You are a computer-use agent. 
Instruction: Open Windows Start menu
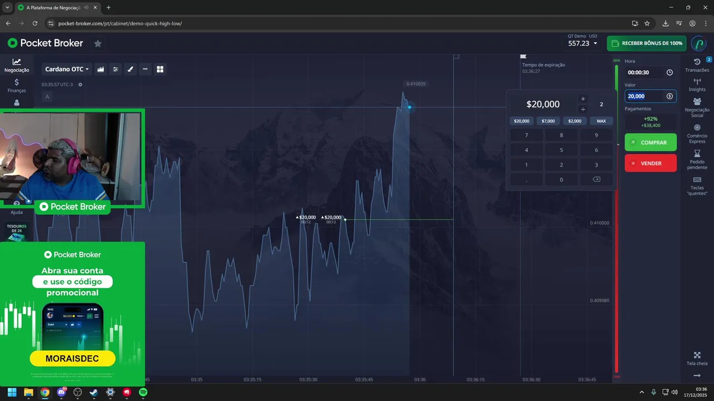12,392
